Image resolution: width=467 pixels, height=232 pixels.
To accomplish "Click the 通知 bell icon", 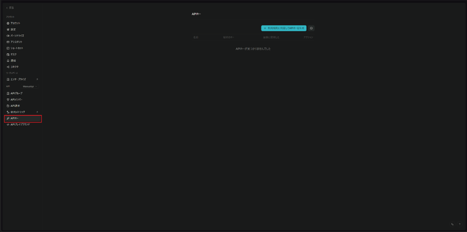I will click(8, 60).
